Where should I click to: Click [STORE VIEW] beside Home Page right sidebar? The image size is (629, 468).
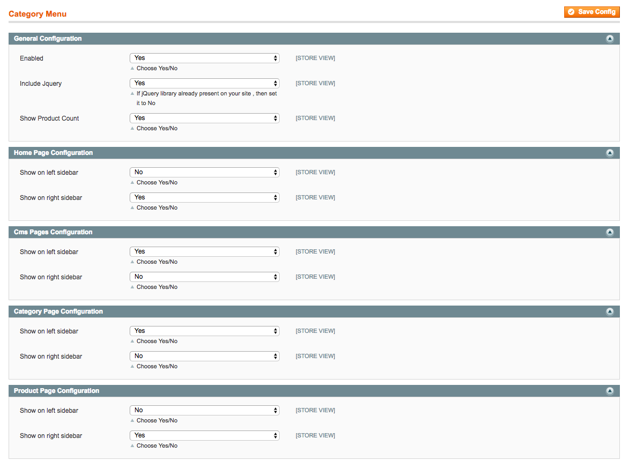click(x=315, y=198)
